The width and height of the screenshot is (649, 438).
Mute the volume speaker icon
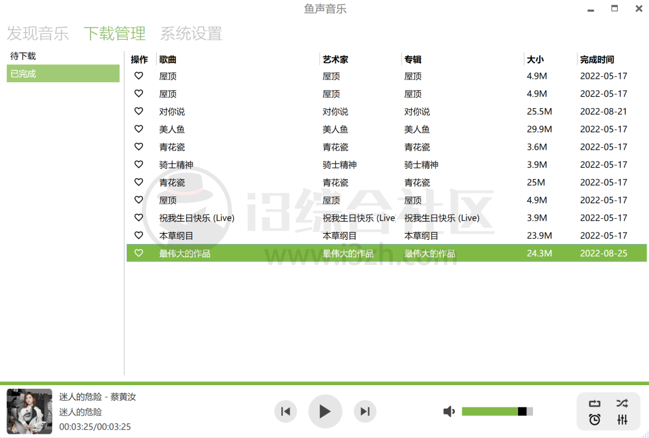pos(449,411)
